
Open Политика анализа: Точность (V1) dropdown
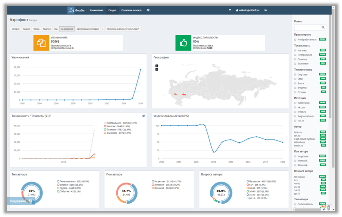[x=123, y=29]
